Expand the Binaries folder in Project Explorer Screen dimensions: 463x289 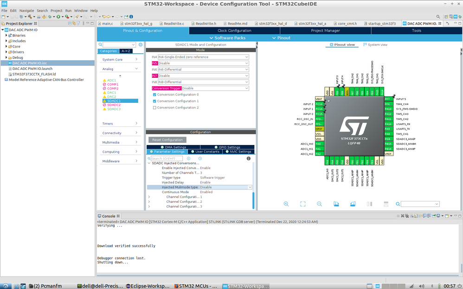pos(6,35)
